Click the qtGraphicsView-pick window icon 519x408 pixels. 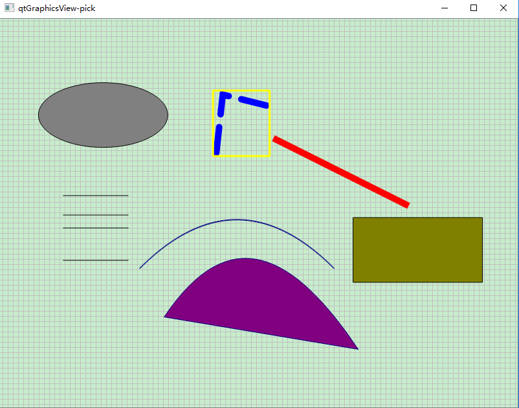9,8
